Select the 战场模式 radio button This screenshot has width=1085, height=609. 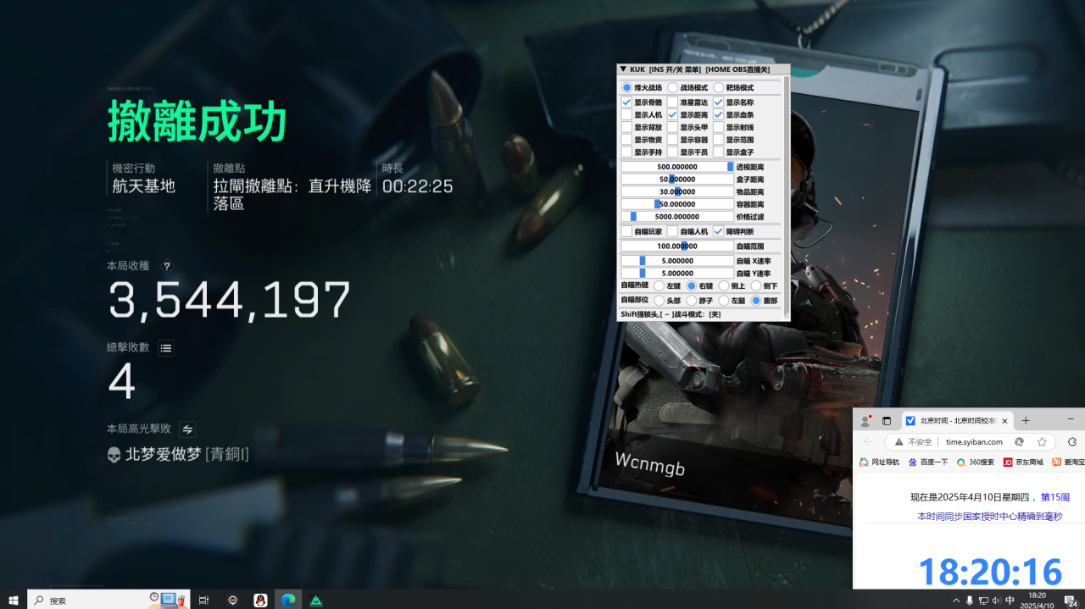[672, 87]
